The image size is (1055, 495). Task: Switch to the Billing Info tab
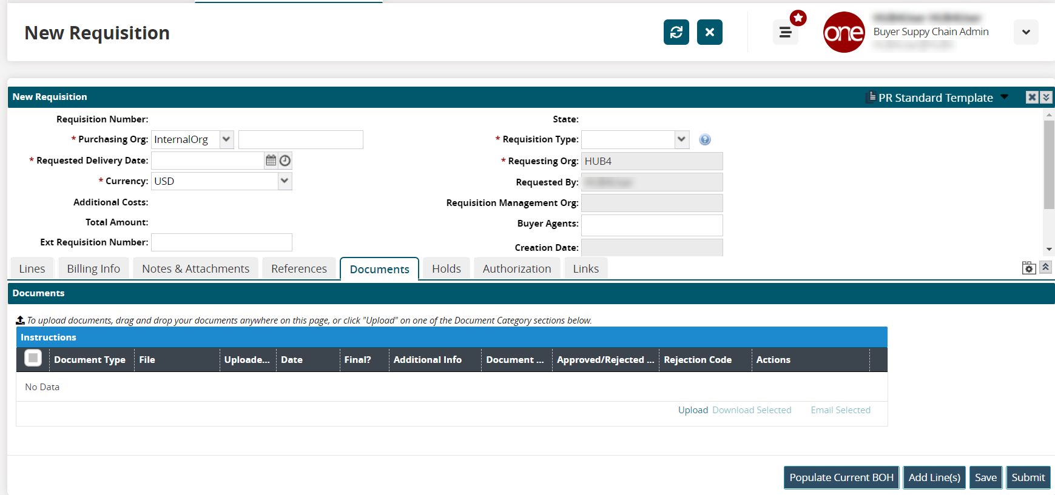point(93,269)
